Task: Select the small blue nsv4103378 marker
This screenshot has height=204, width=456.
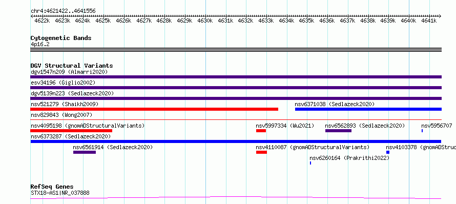Action: tap(388, 152)
